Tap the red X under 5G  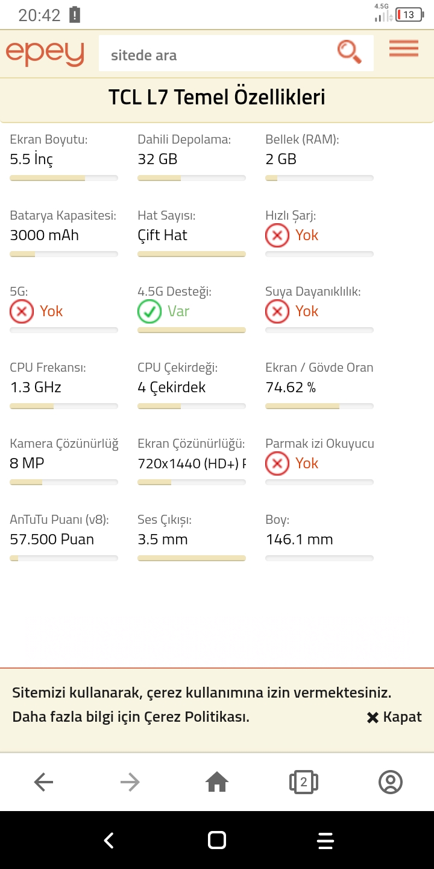pyautogui.click(x=22, y=311)
